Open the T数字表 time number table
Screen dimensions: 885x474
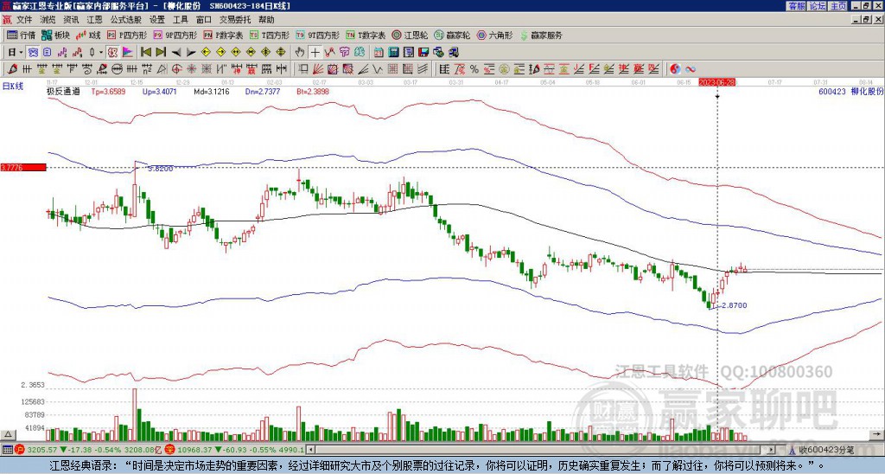[366, 35]
